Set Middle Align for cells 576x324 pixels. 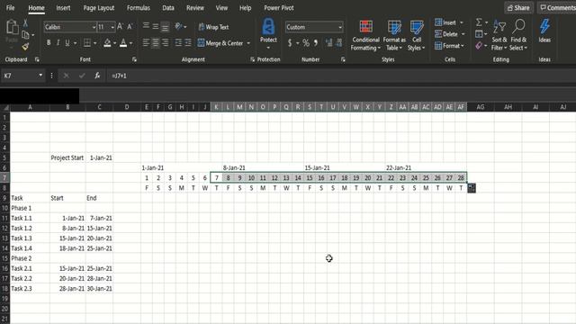pyautogui.click(x=156, y=26)
